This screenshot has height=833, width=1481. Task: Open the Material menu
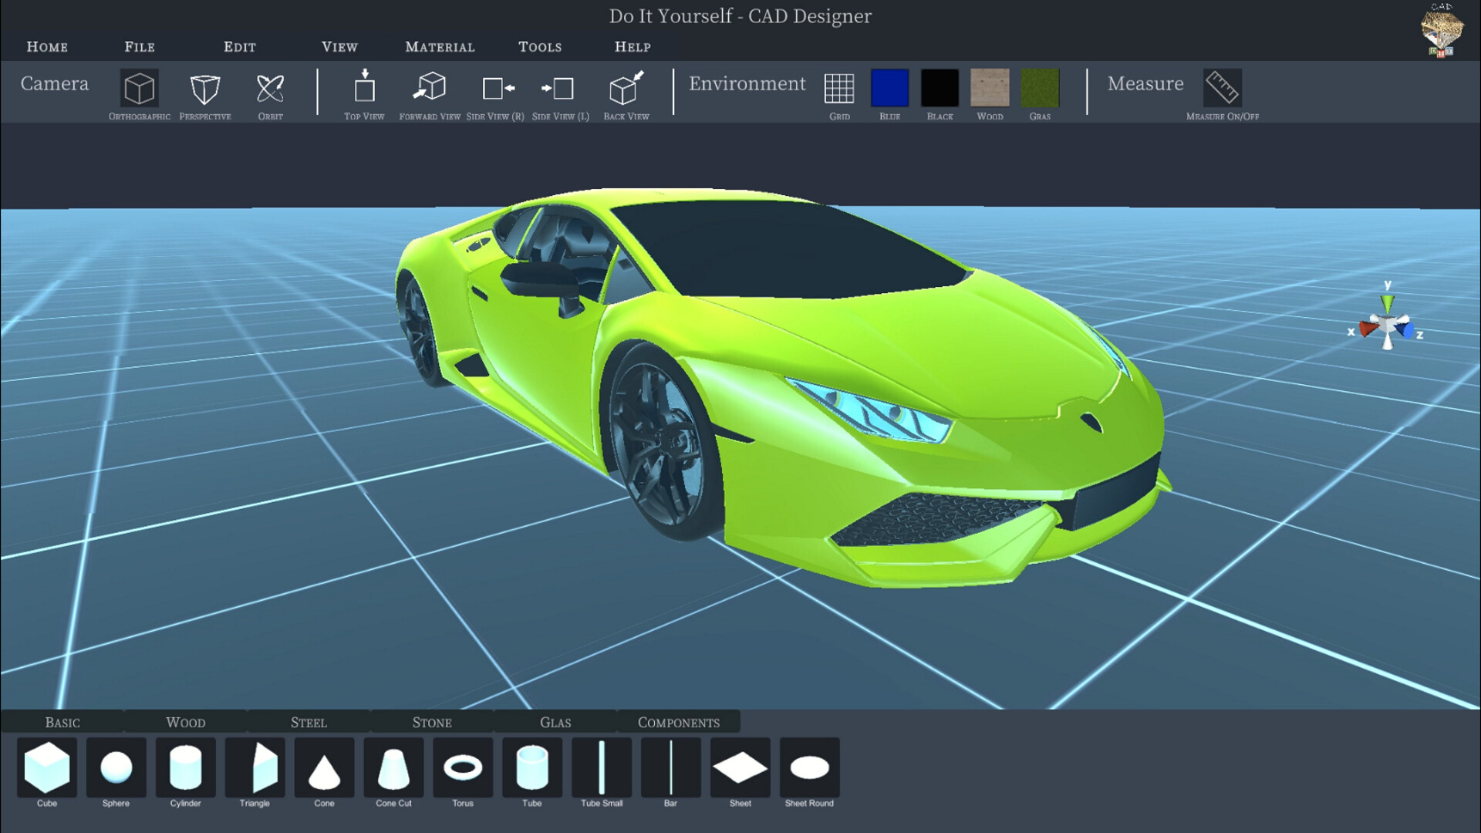coord(439,46)
